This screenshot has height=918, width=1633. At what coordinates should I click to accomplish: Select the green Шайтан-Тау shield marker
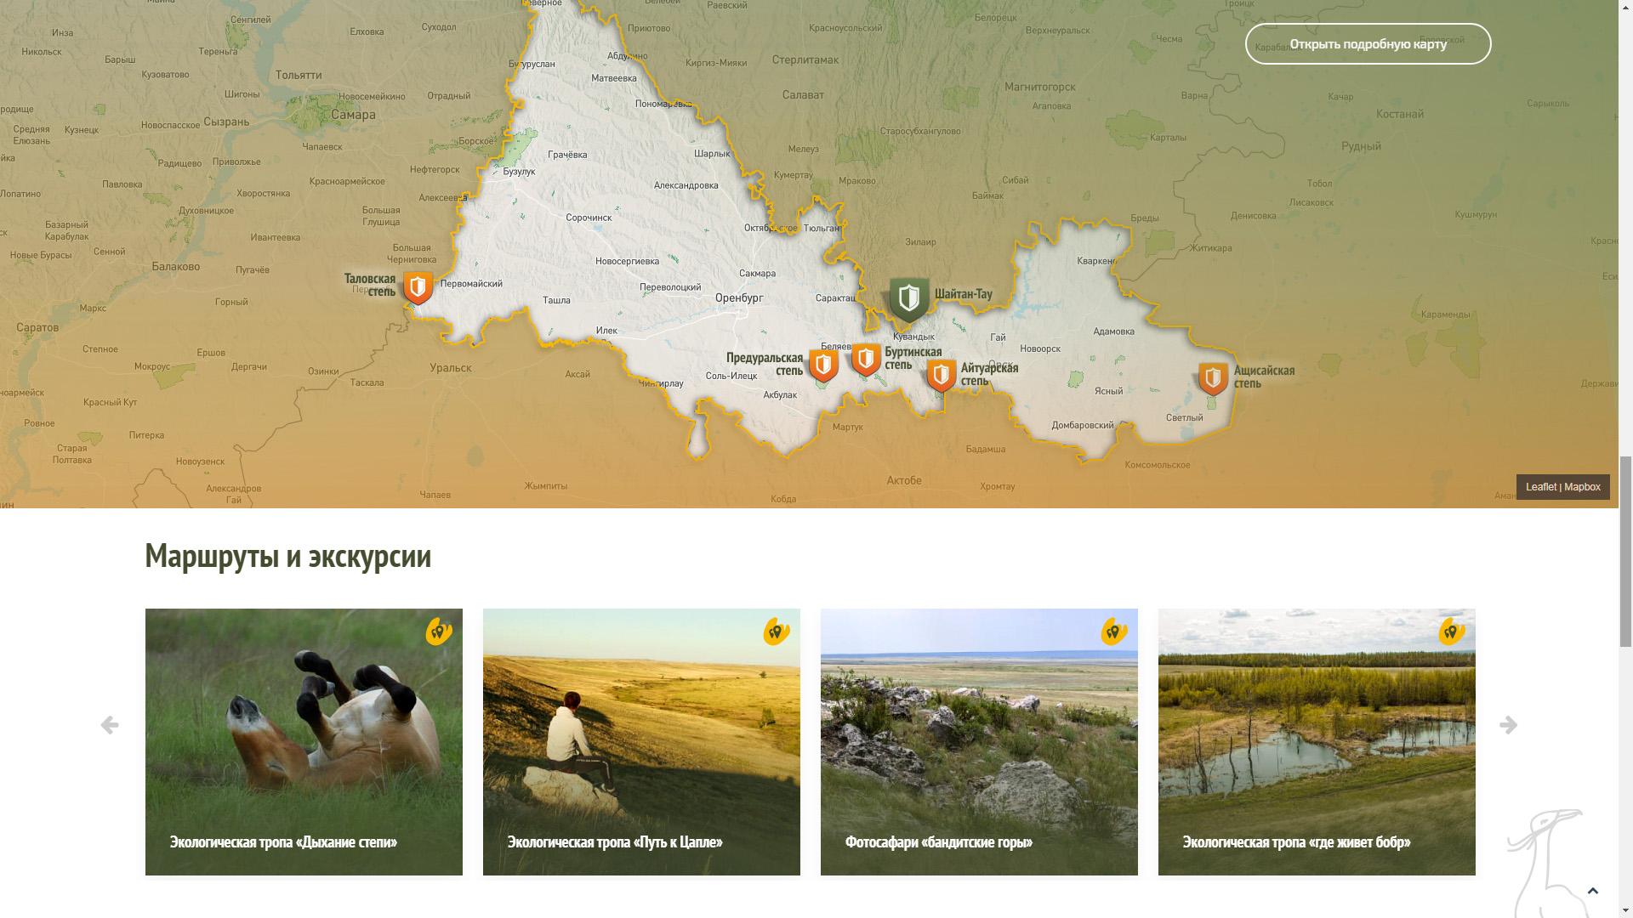pyautogui.click(x=909, y=299)
